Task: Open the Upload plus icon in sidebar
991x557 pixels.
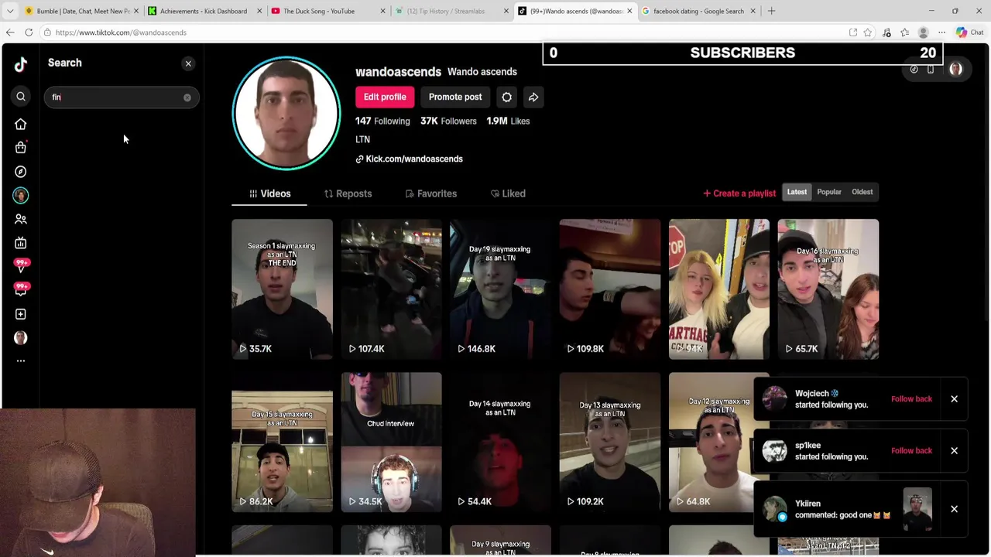Action: 21,314
